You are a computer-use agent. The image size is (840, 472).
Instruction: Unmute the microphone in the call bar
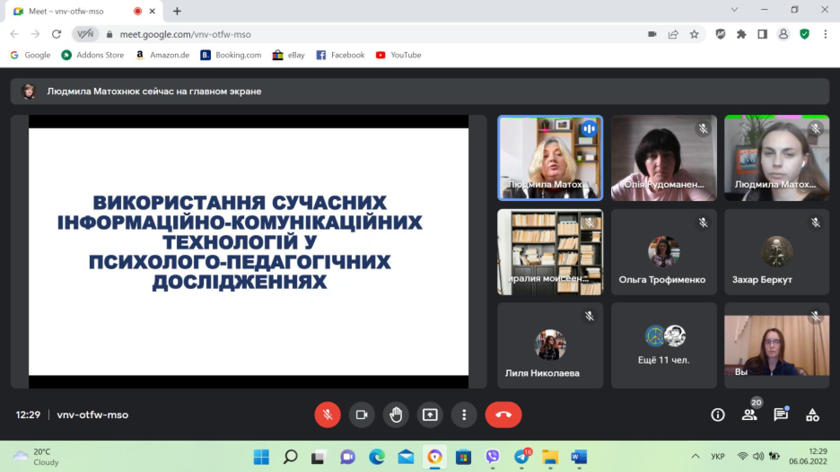coord(327,415)
